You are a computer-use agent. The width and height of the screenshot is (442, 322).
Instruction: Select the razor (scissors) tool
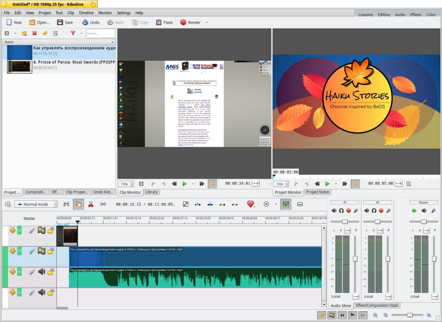tap(91, 204)
